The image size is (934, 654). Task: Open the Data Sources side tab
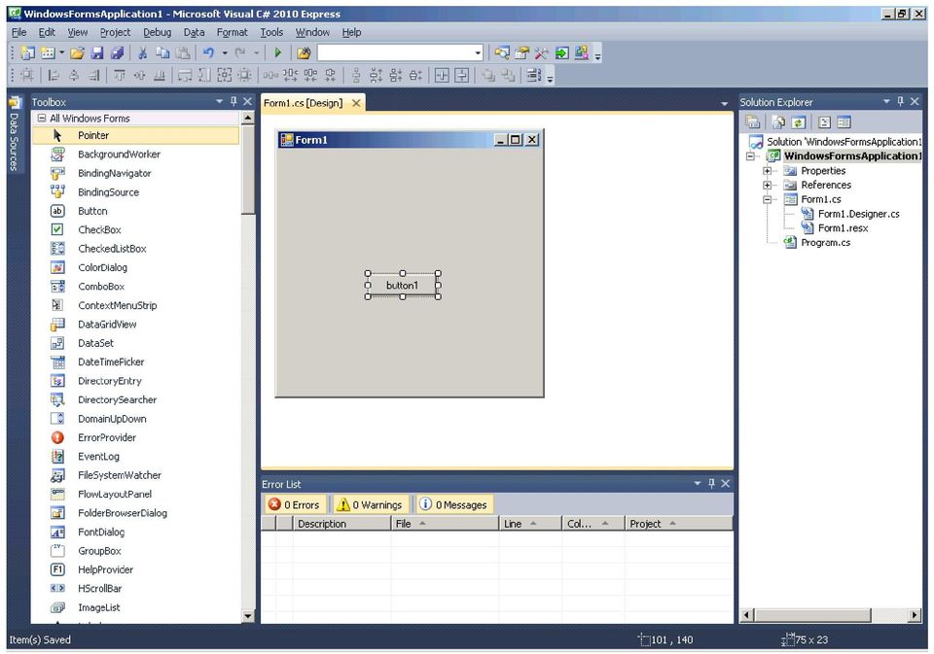coord(15,133)
